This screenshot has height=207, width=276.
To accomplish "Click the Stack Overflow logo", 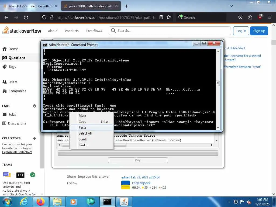I will pyautogui.click(x=22, y=31).
